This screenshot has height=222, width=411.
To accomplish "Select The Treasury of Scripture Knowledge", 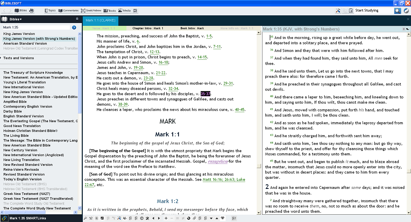I will pyautogui.click(x=33, y=73).
